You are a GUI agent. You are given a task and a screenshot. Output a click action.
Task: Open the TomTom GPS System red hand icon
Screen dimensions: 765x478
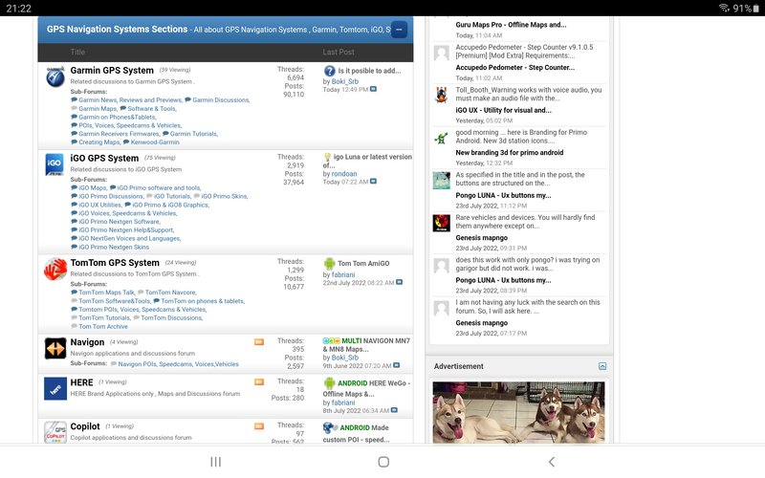point(55,269)
